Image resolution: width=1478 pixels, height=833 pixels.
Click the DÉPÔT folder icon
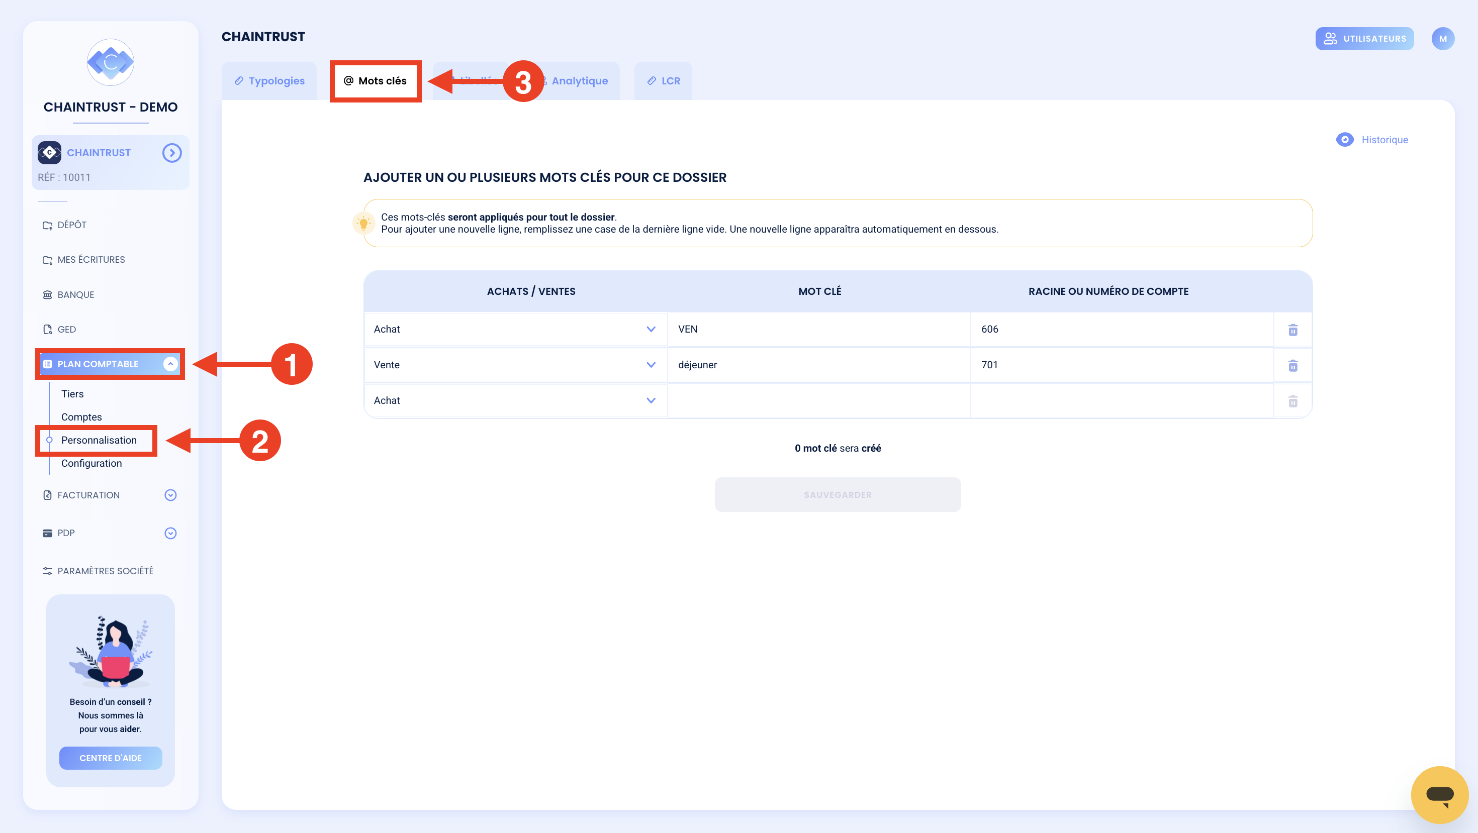(47, 225)
